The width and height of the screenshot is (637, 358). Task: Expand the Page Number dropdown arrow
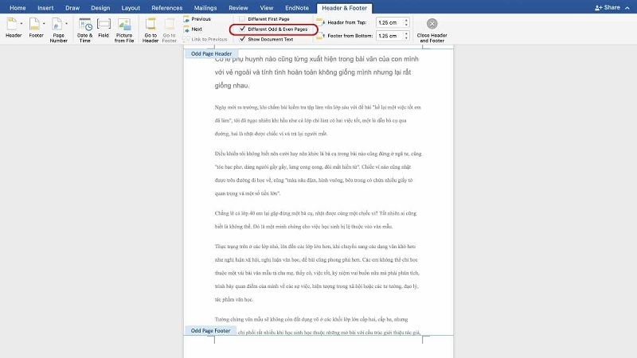[x=66, y=24]
